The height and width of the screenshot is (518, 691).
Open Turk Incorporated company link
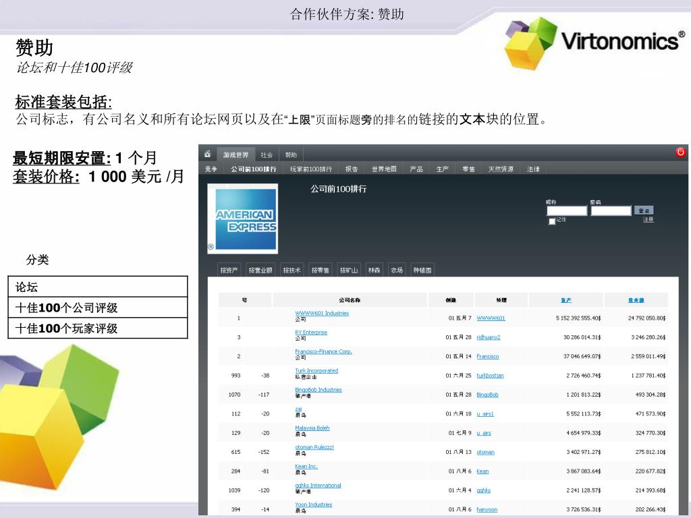[x=316, y=371]
